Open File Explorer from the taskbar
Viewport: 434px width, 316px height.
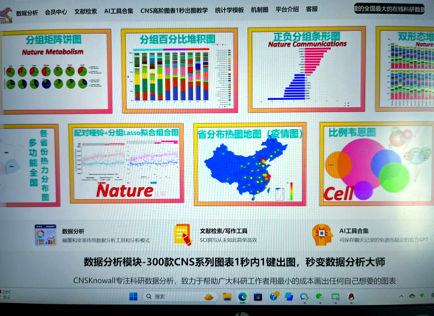click(227, 297)
